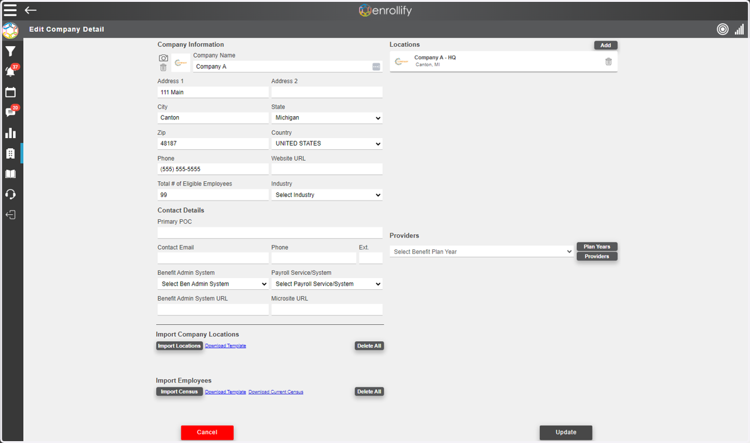Click the ellipsis icon in Company Name field

coord(376,66)
